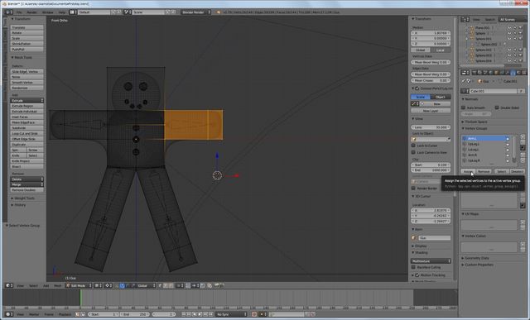Click the 3D View editor type icon
This screenshot has width=530, height=320.
9,285
